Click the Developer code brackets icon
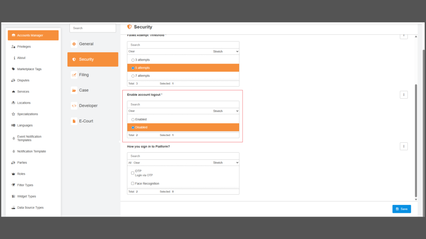The height and width of the screenshot is (239, 426). (74, 106)
